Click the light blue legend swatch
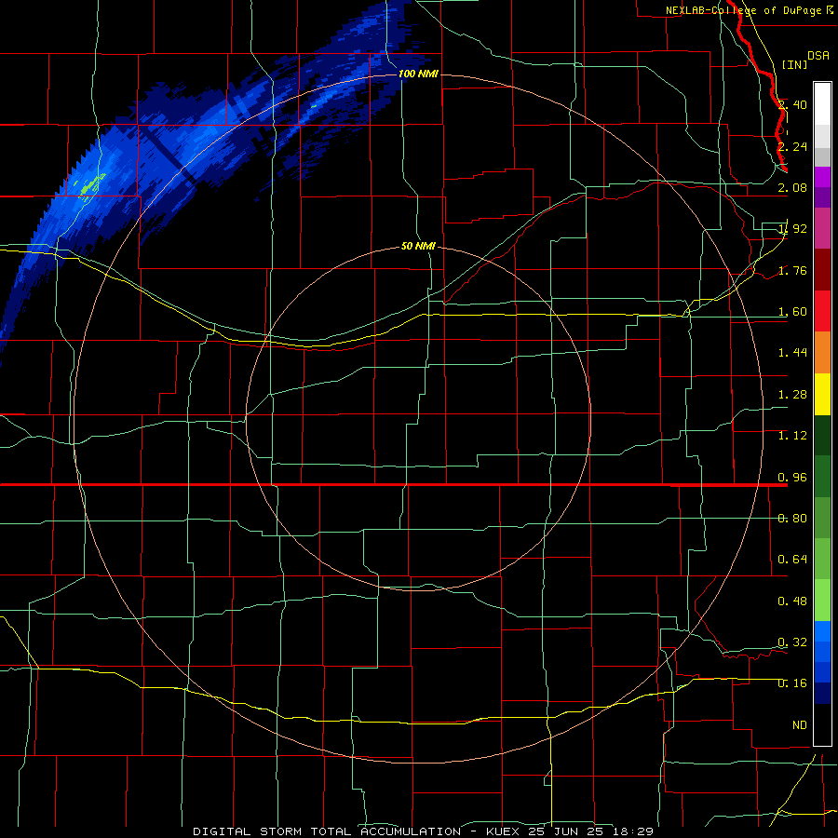 [822, 631]
